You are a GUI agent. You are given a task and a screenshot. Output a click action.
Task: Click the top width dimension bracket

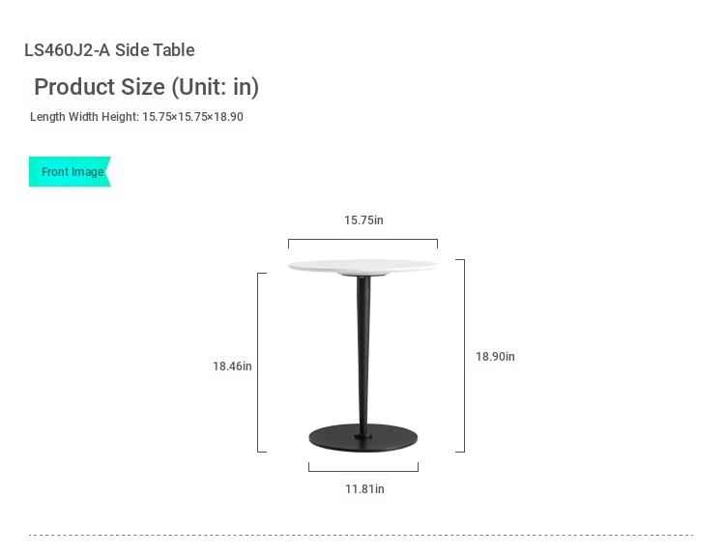click(x=362, y=243)
